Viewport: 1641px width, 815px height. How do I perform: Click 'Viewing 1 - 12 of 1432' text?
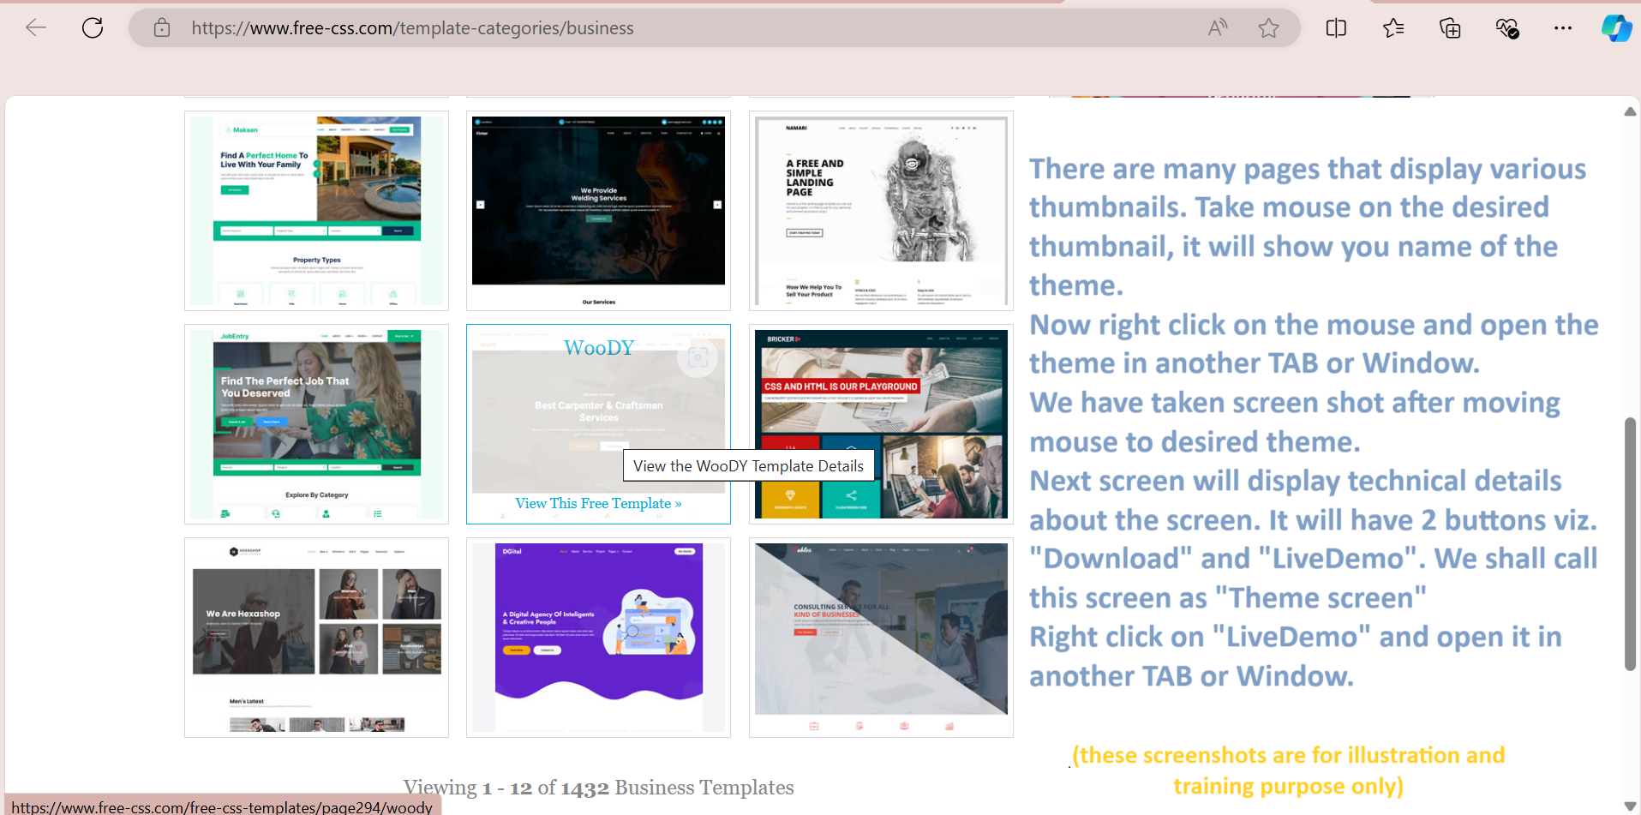coord(506,788)
